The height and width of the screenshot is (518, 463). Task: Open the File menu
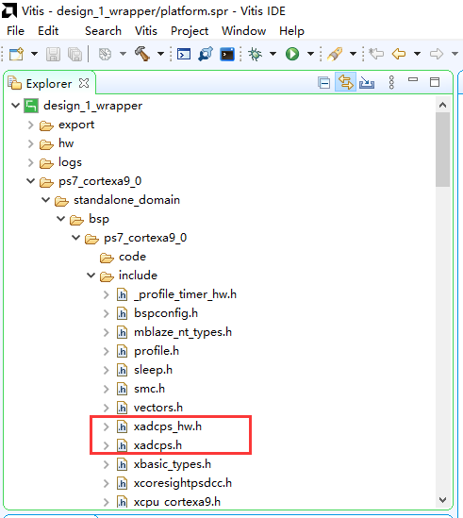tap(15, 31)
